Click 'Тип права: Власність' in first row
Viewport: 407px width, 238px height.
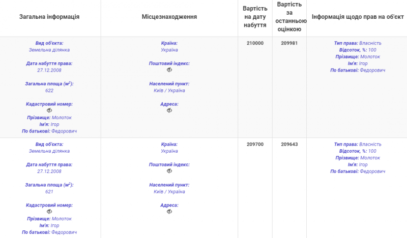(x=357, y=43)
